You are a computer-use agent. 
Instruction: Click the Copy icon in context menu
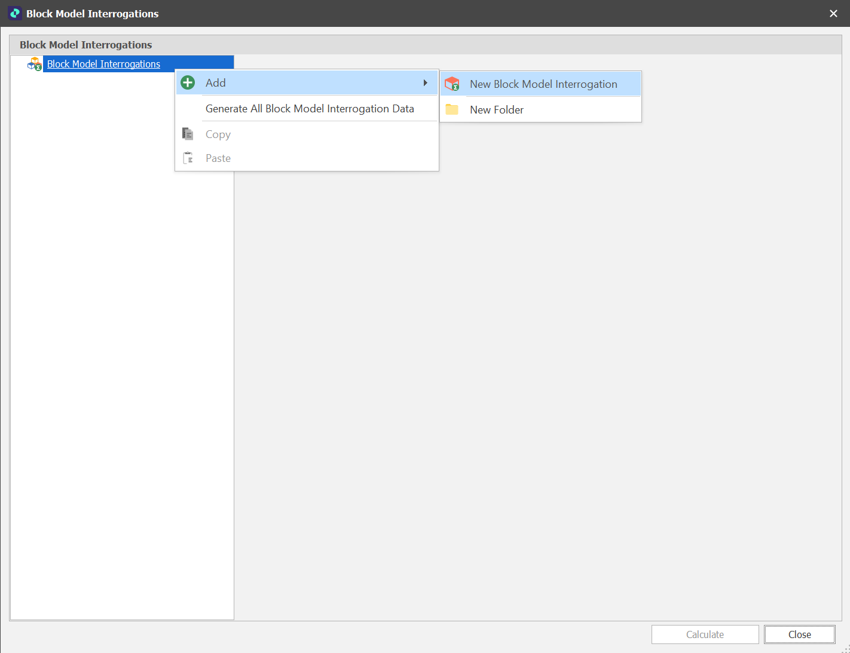coord(188,134)
